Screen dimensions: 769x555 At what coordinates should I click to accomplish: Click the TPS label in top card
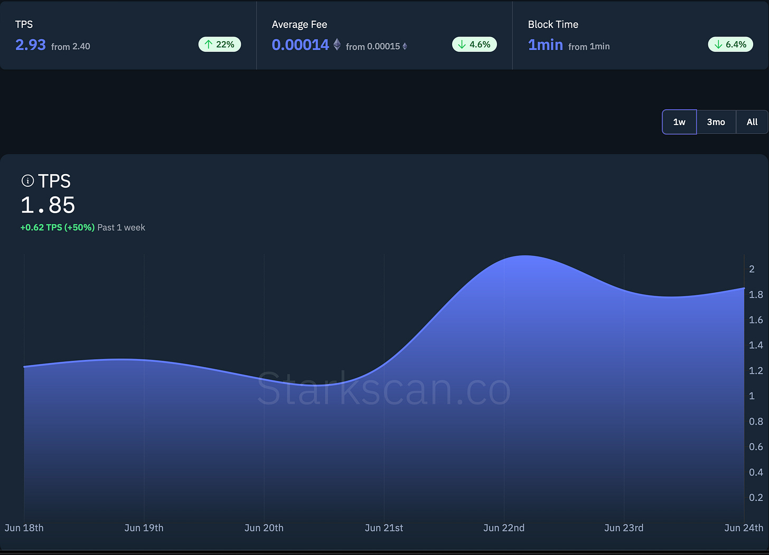pyautogui.click(x=24, y=24)
